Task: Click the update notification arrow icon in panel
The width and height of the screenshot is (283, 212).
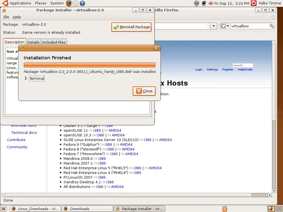Action: click(197, 3)
